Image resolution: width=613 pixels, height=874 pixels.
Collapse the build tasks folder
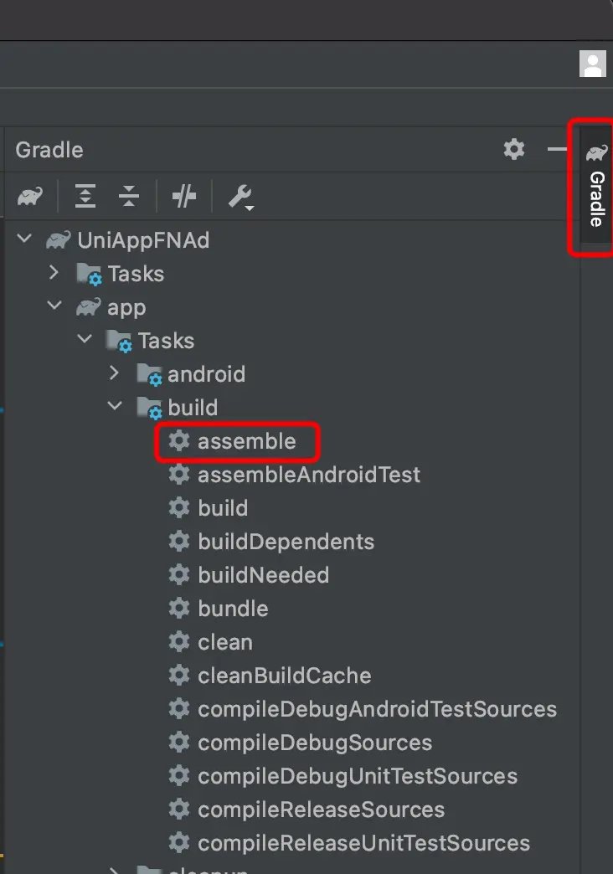(x=115, y=408)
